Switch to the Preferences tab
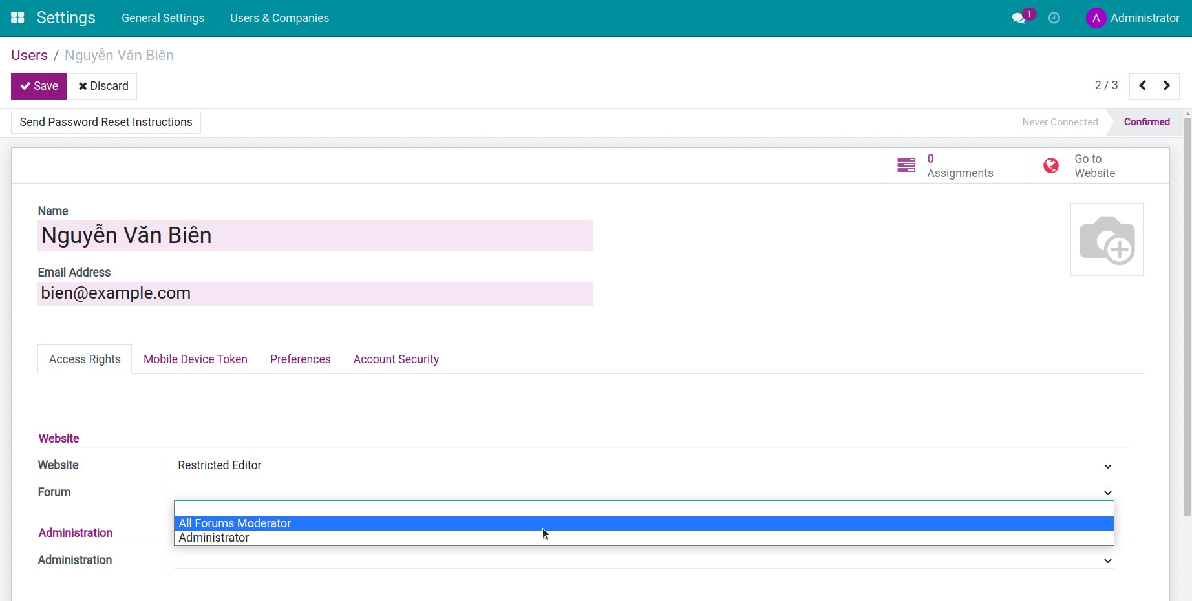The image size is (1192, 601). click(300, 359)
